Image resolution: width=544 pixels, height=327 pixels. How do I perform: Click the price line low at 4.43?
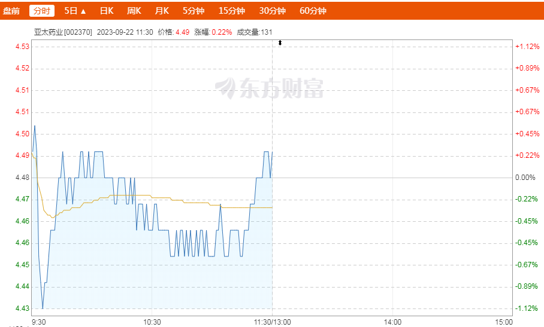pyautogui.click(x=43, y=308)
